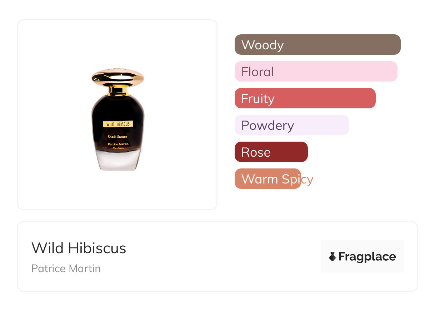Screen dimensions: 435x309
Task: Select the Woody accord bar
Action: click(x=317, y=45)
